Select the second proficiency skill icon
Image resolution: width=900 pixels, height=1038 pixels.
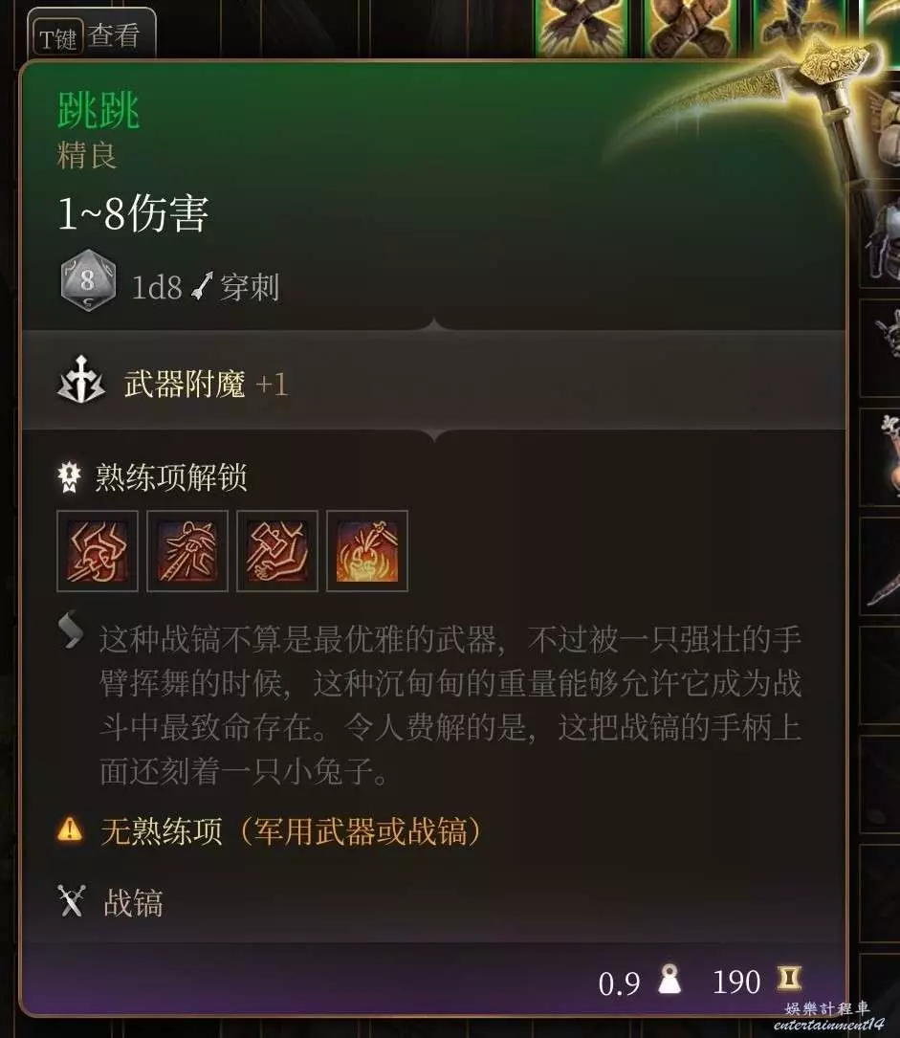pos(187,551)
